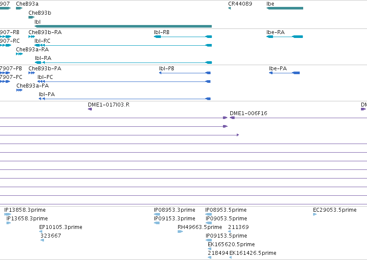Click the lbe-PA protein label
Image resolution: width=367 pixels, height=260 pixels.
pyautogui.click(x=278, y=69)
